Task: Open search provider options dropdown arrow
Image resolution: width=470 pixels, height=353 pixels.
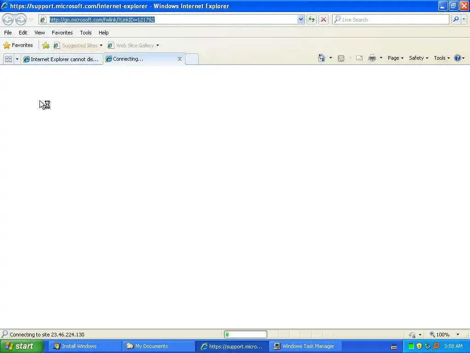Action: (x=464, y=19)
